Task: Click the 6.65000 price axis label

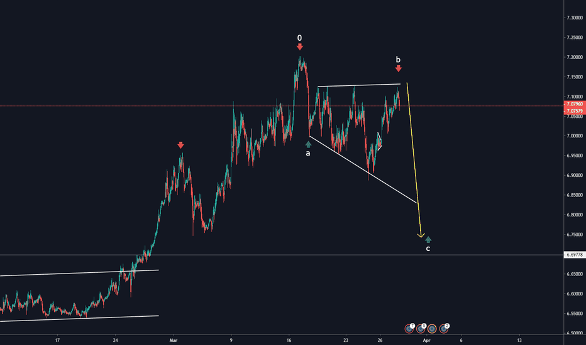Action: click(x=575, y=274)
